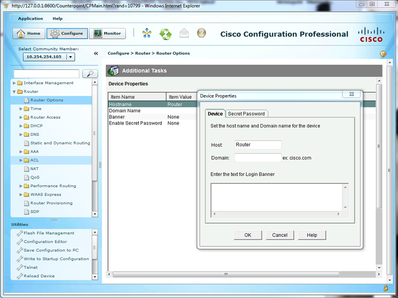Expand the Interface Management folder
The image size is (398, 298).
pos(14,83)
